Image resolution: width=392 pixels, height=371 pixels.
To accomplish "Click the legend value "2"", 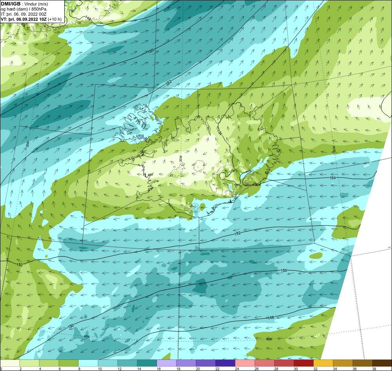I will pos(20,369).
